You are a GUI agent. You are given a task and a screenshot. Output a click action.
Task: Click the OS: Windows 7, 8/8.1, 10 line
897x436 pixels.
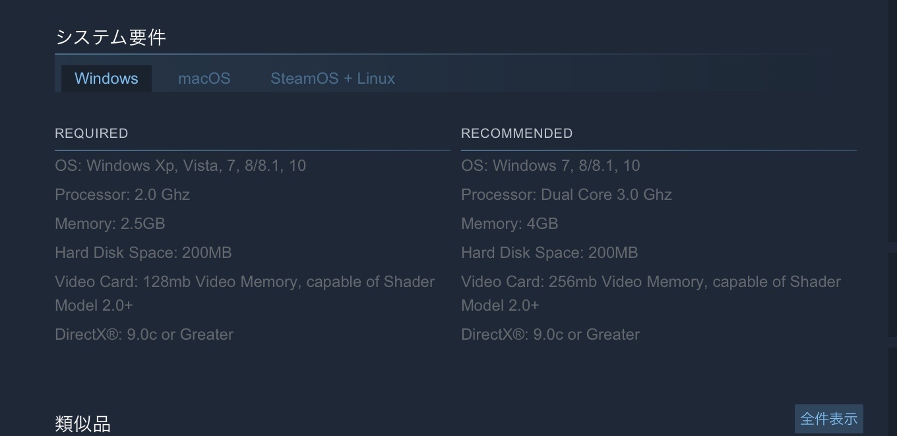(x=550, y=166)
